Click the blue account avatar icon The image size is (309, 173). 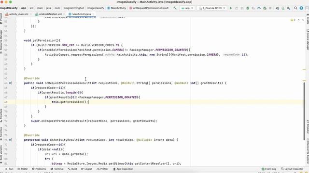pyautogui.click(x=301, y=8)
